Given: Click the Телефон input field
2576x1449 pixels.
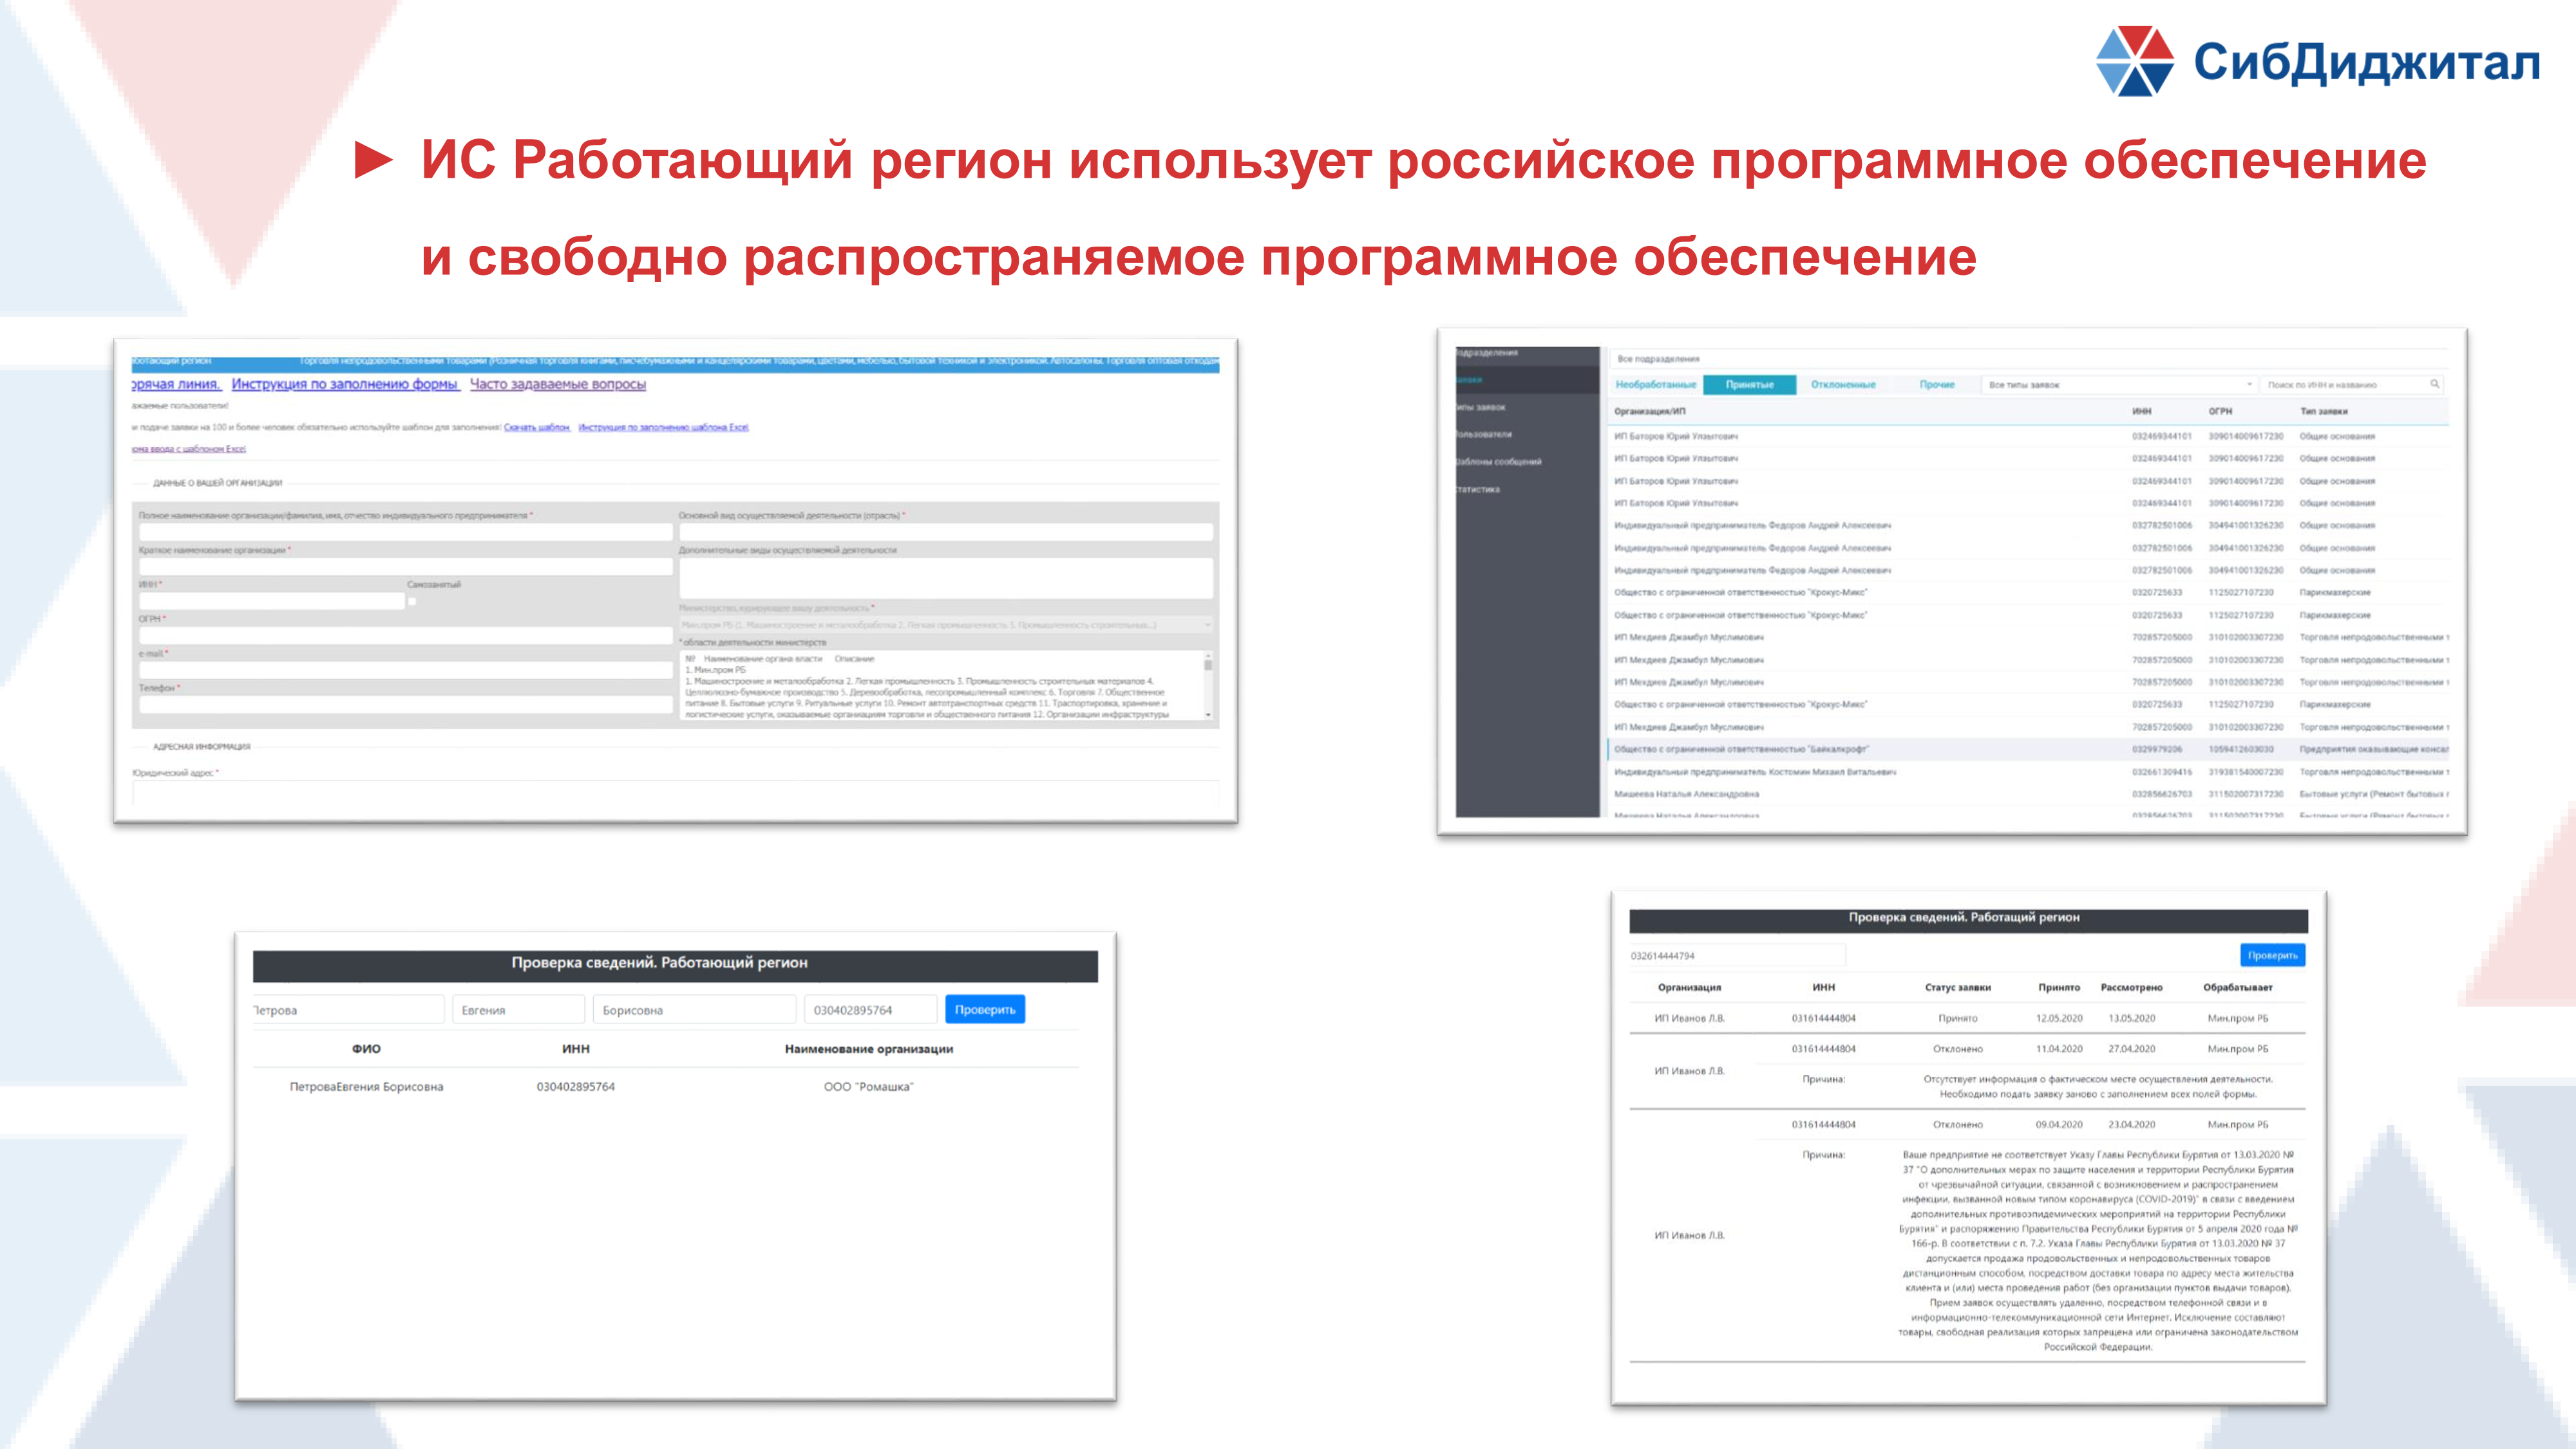Looking at the screenshot, I should [405, 704].
